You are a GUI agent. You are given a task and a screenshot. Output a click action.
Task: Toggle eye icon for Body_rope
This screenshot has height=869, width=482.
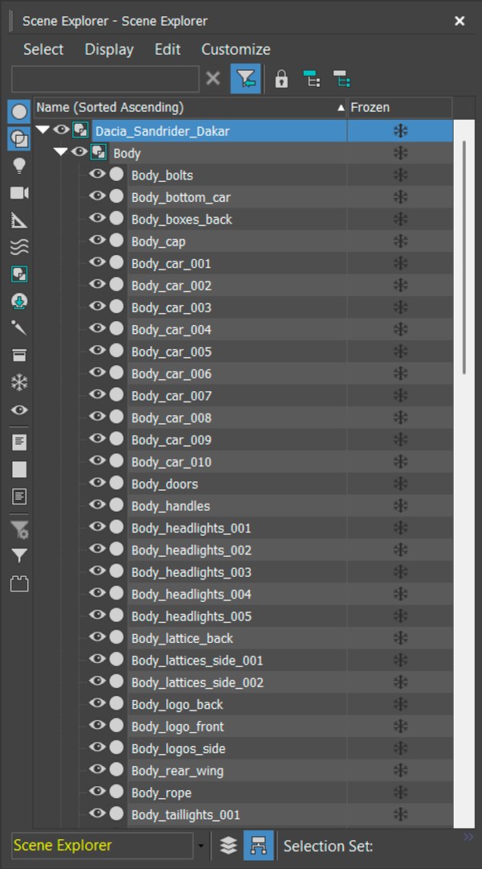coord(97,792)
